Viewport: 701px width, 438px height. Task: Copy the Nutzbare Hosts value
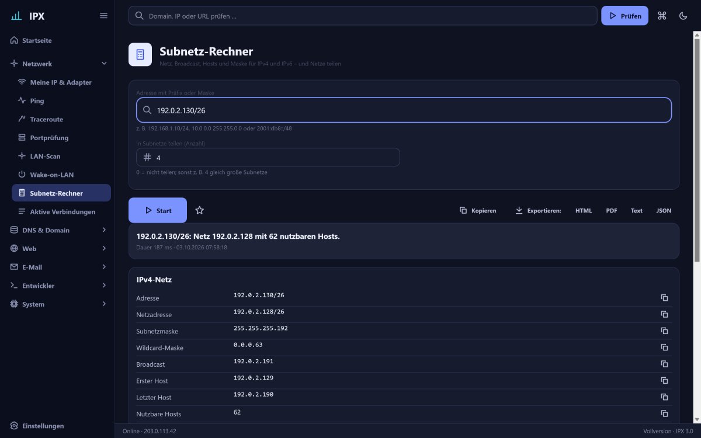(664, 413)
